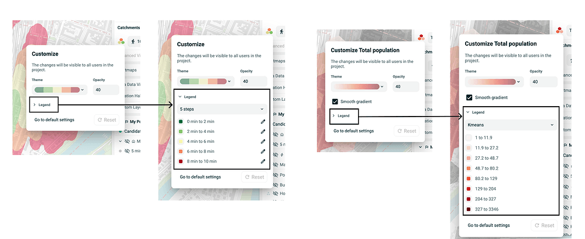Edit the 0 min to 2 min range
The image size is (585, 239).
point(263,121)
